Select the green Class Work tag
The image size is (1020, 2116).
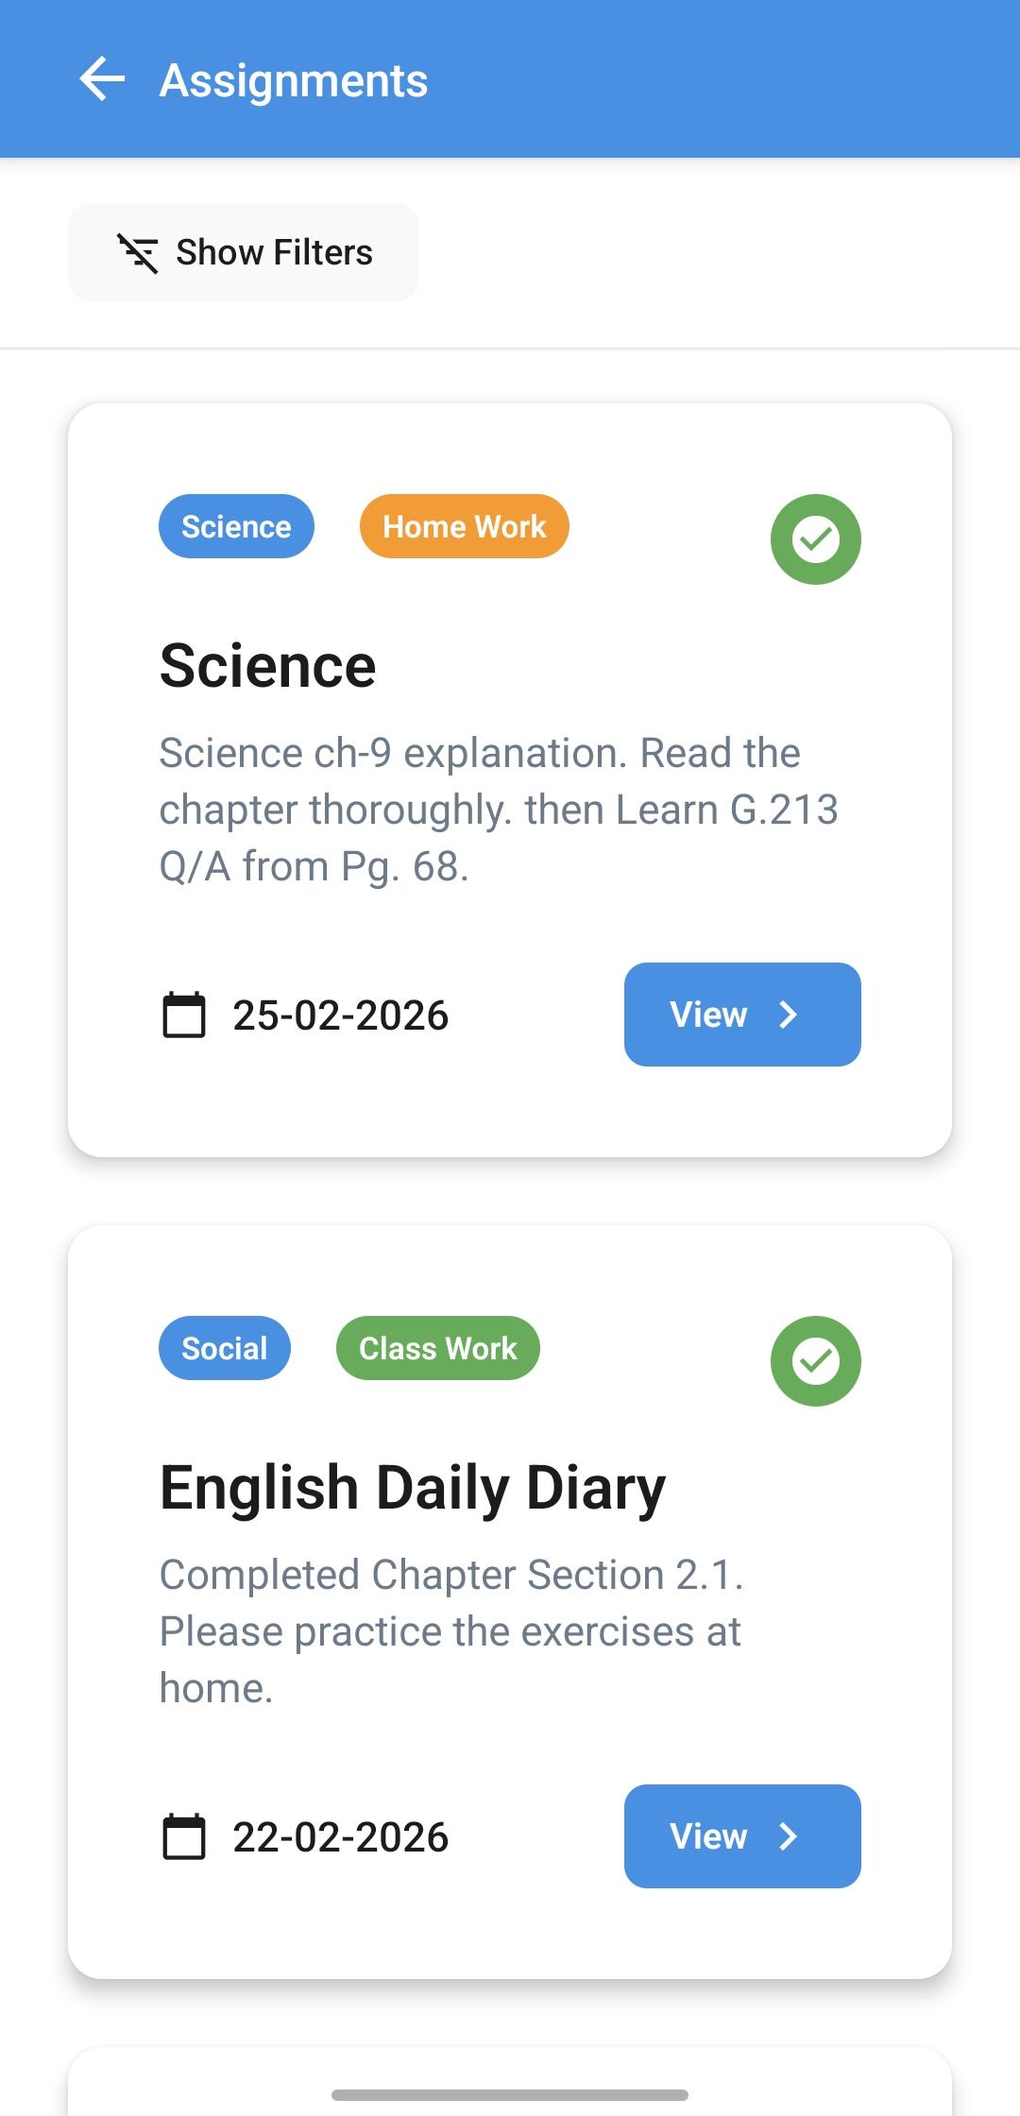[437, 1348]
